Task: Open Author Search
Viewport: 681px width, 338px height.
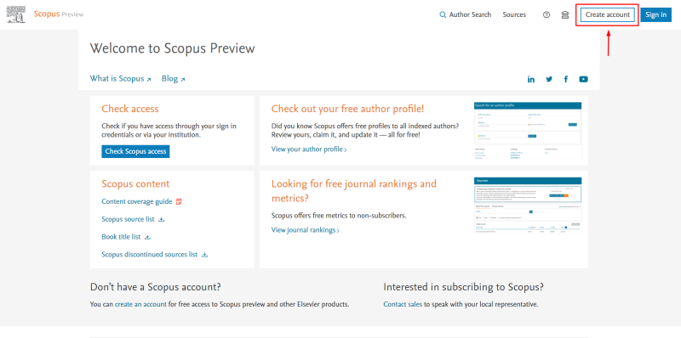Action: tap(470, 14)
